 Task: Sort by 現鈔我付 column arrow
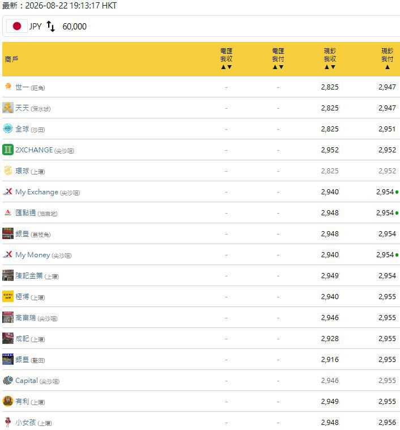387,67
